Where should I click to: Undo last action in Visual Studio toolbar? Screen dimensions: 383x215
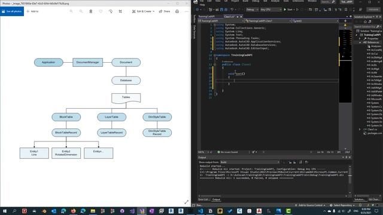tap(232, 10)
